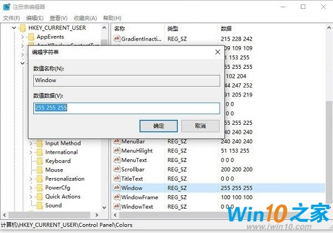This screenshot has width=333, height=233.
Task: Close the 编辑字符串 dialog
Action: click(x=218, y=52)
